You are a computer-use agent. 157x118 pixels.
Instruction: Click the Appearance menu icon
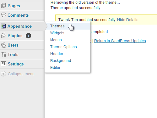click(3, 26)
